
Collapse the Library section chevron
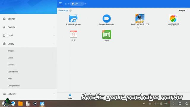tap(54, 44)
